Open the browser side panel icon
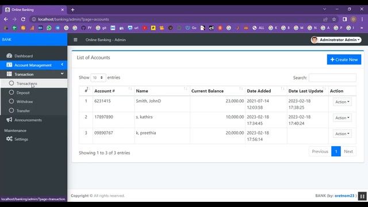Screen dimensions: 368x207 pyautogui.click(x=344, y=19)
